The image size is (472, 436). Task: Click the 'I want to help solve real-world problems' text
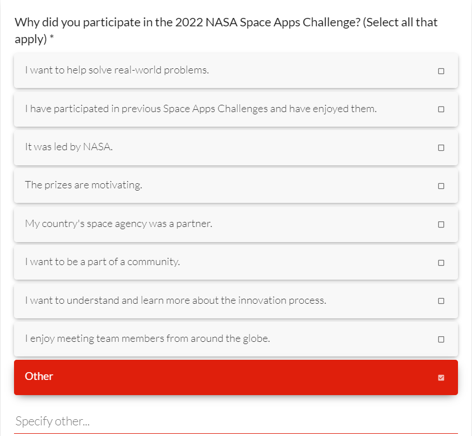[x=117, y=70]
